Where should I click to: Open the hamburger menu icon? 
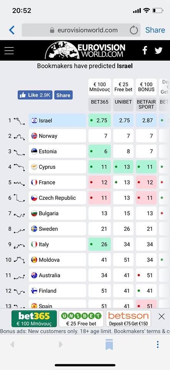click(9, 50)
